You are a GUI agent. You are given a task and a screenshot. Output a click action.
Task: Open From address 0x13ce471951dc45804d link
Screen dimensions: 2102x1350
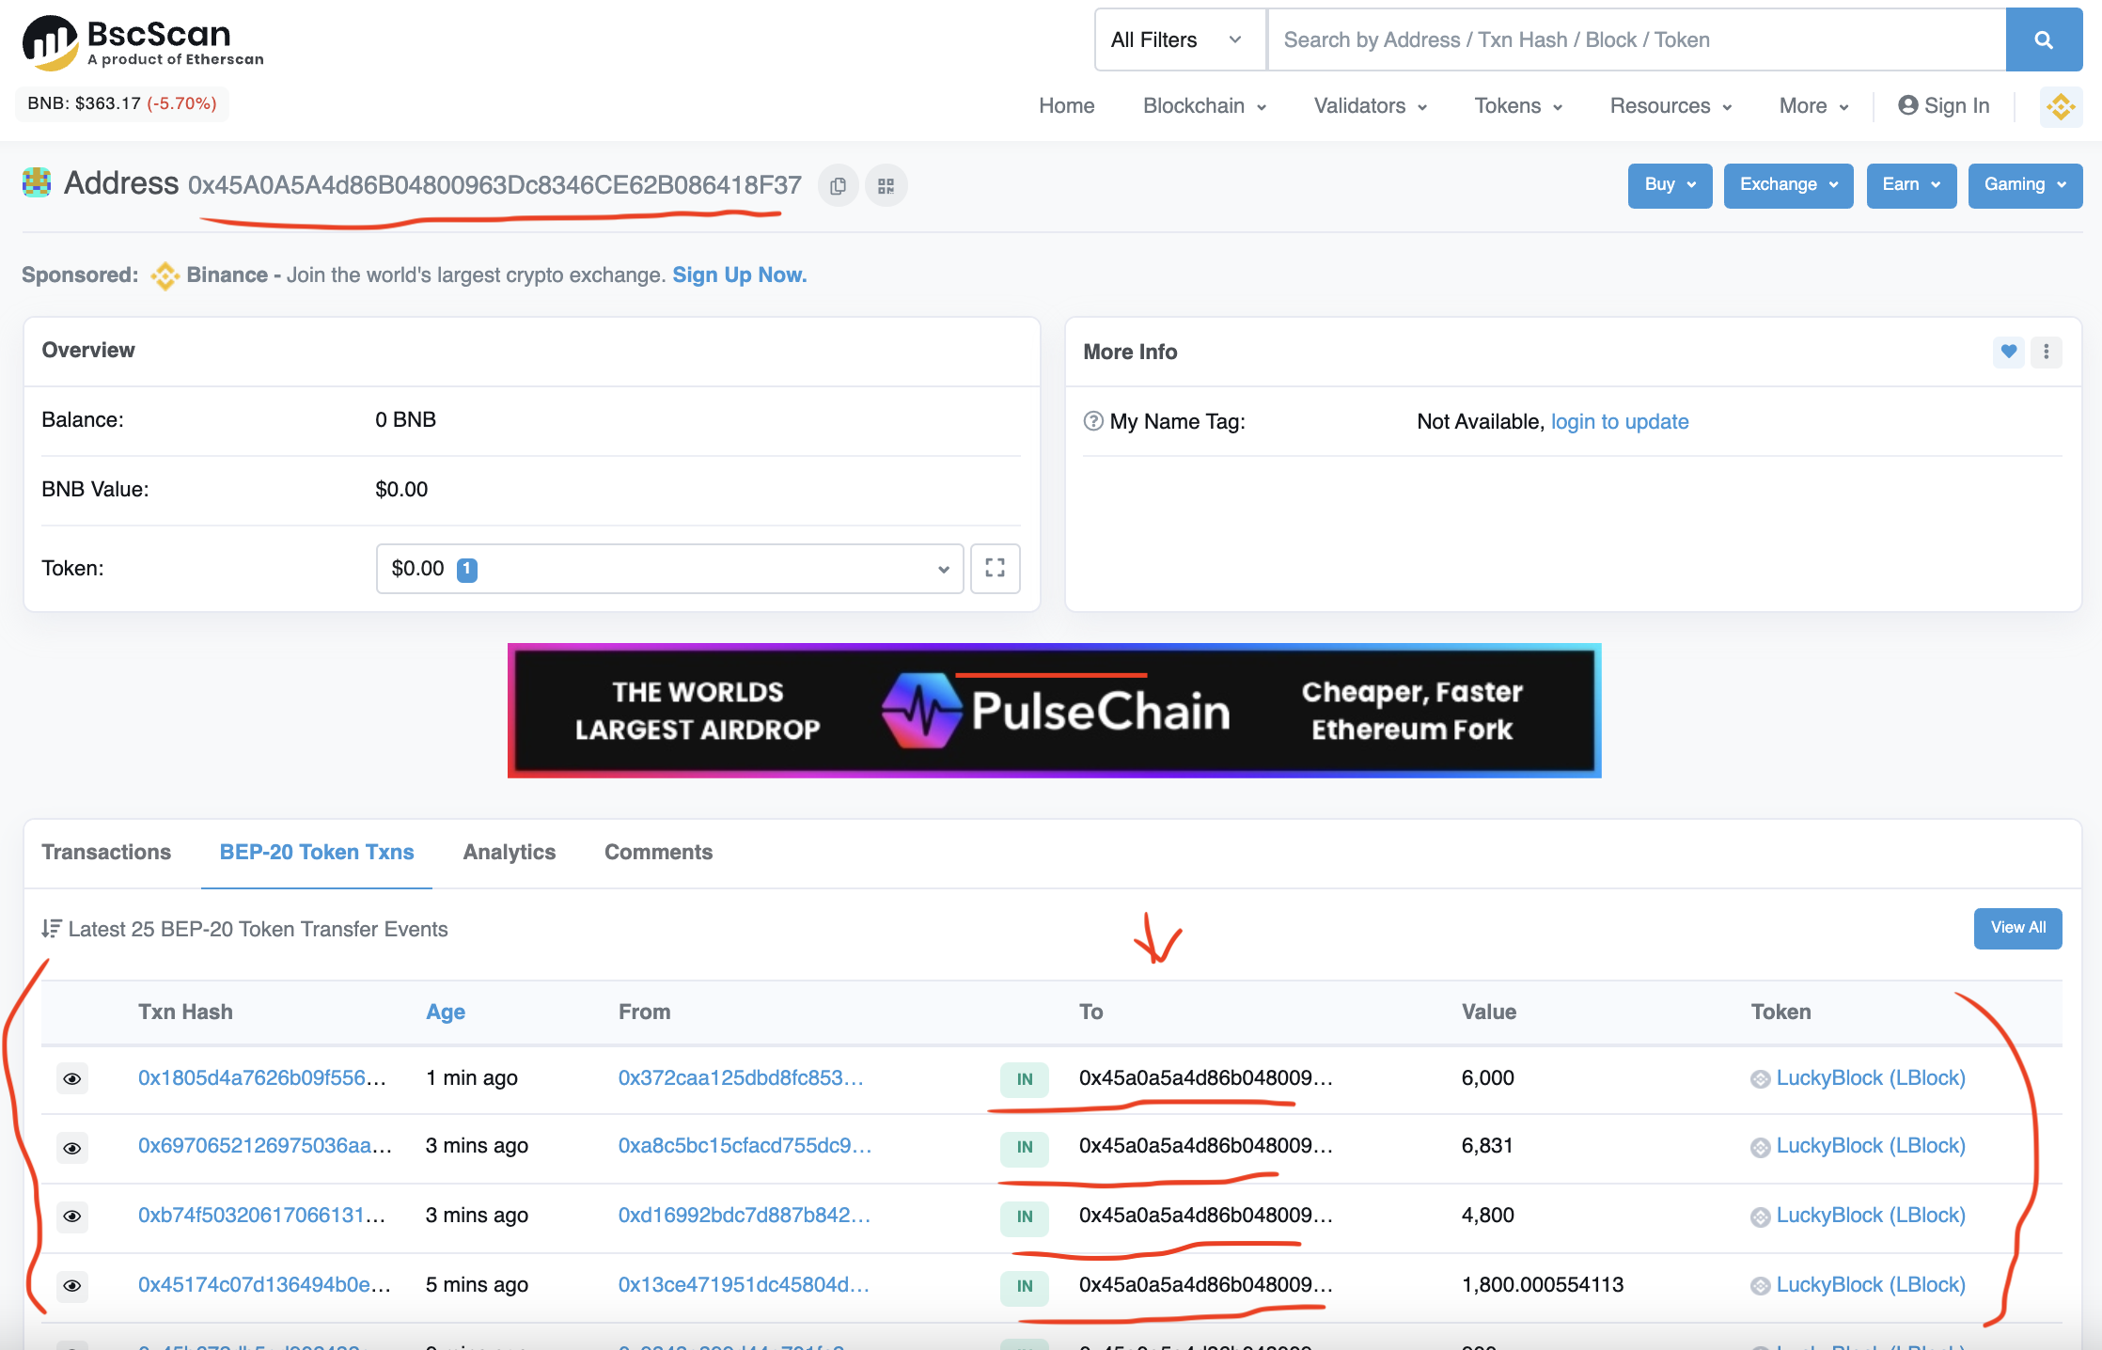[744, 1284]
